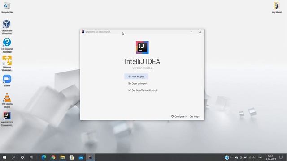Screen dimensions: 287x161
Task: Open Recycle Bin desktop icon
Action: 7,8
